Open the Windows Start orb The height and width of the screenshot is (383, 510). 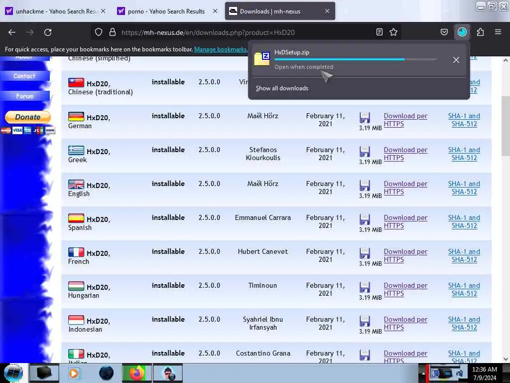click(x=13, y=373)
